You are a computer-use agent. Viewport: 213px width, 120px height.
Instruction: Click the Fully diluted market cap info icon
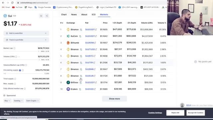(25, 89)
